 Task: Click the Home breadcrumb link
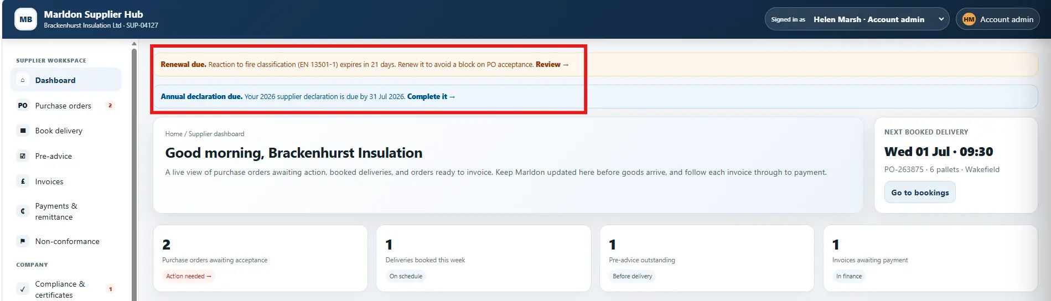click(x=174, y=134)
